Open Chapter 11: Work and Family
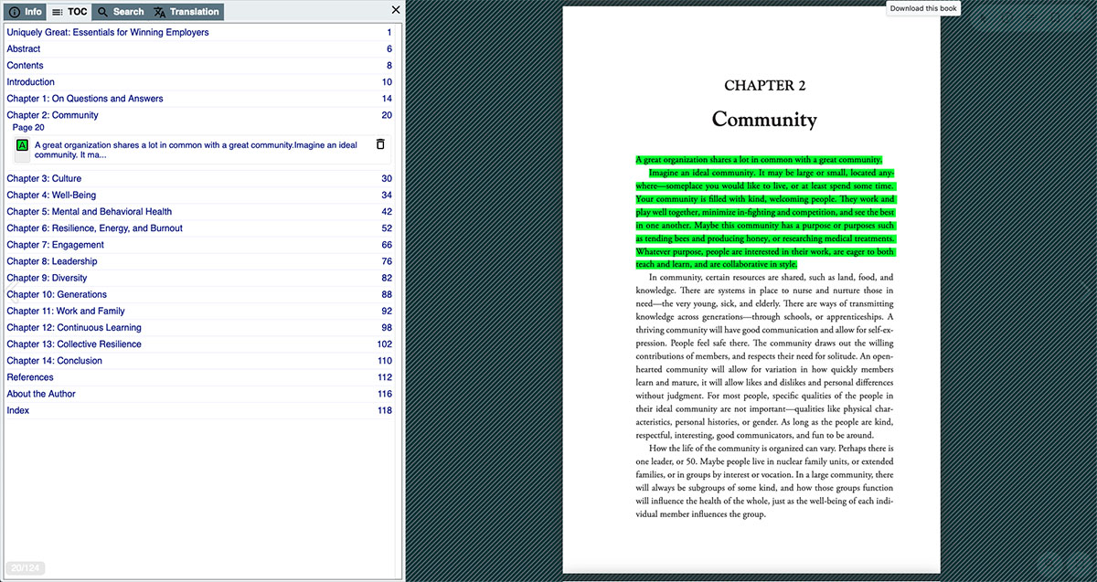 tap(199, 311)
